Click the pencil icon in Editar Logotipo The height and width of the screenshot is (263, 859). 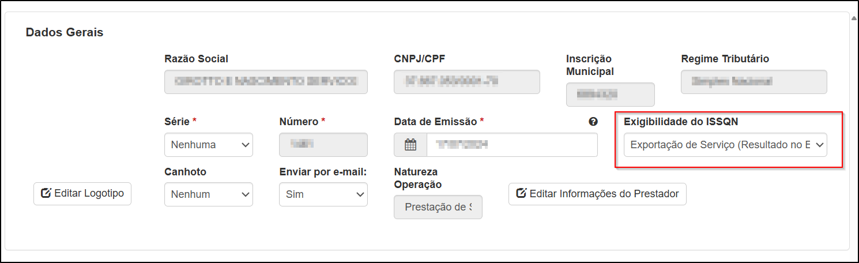pyautogui.click(x=46, y=194)
